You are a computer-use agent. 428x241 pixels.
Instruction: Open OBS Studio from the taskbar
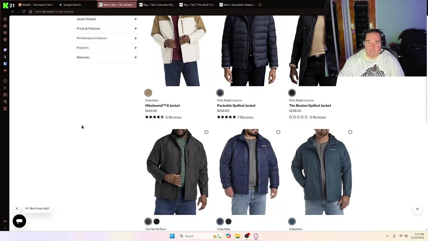[247, 236]
